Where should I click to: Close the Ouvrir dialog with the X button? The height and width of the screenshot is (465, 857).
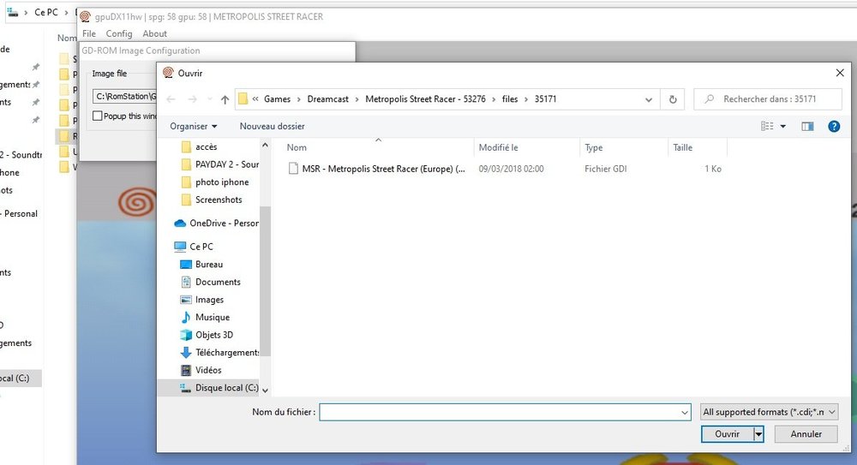840,73
